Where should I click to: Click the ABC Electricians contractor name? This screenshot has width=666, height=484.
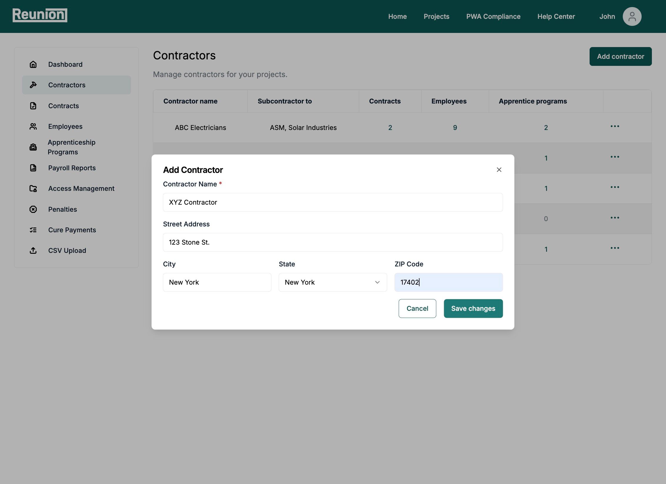pos(200,128)
